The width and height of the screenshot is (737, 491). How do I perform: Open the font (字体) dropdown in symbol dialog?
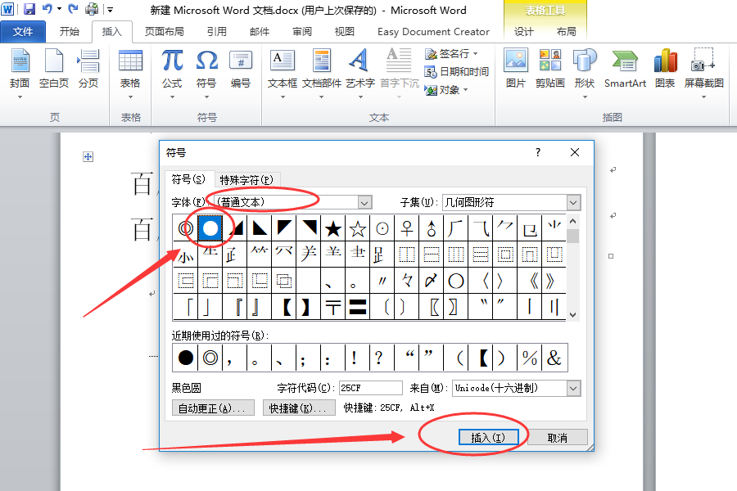tap(364, 202)
